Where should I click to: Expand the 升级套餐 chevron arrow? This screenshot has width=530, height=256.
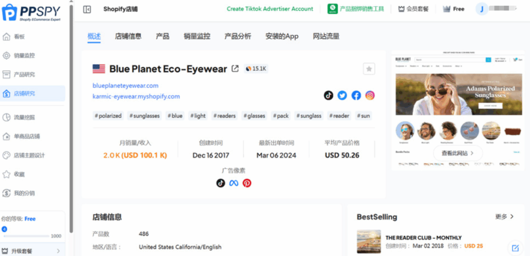click(58, 251)
